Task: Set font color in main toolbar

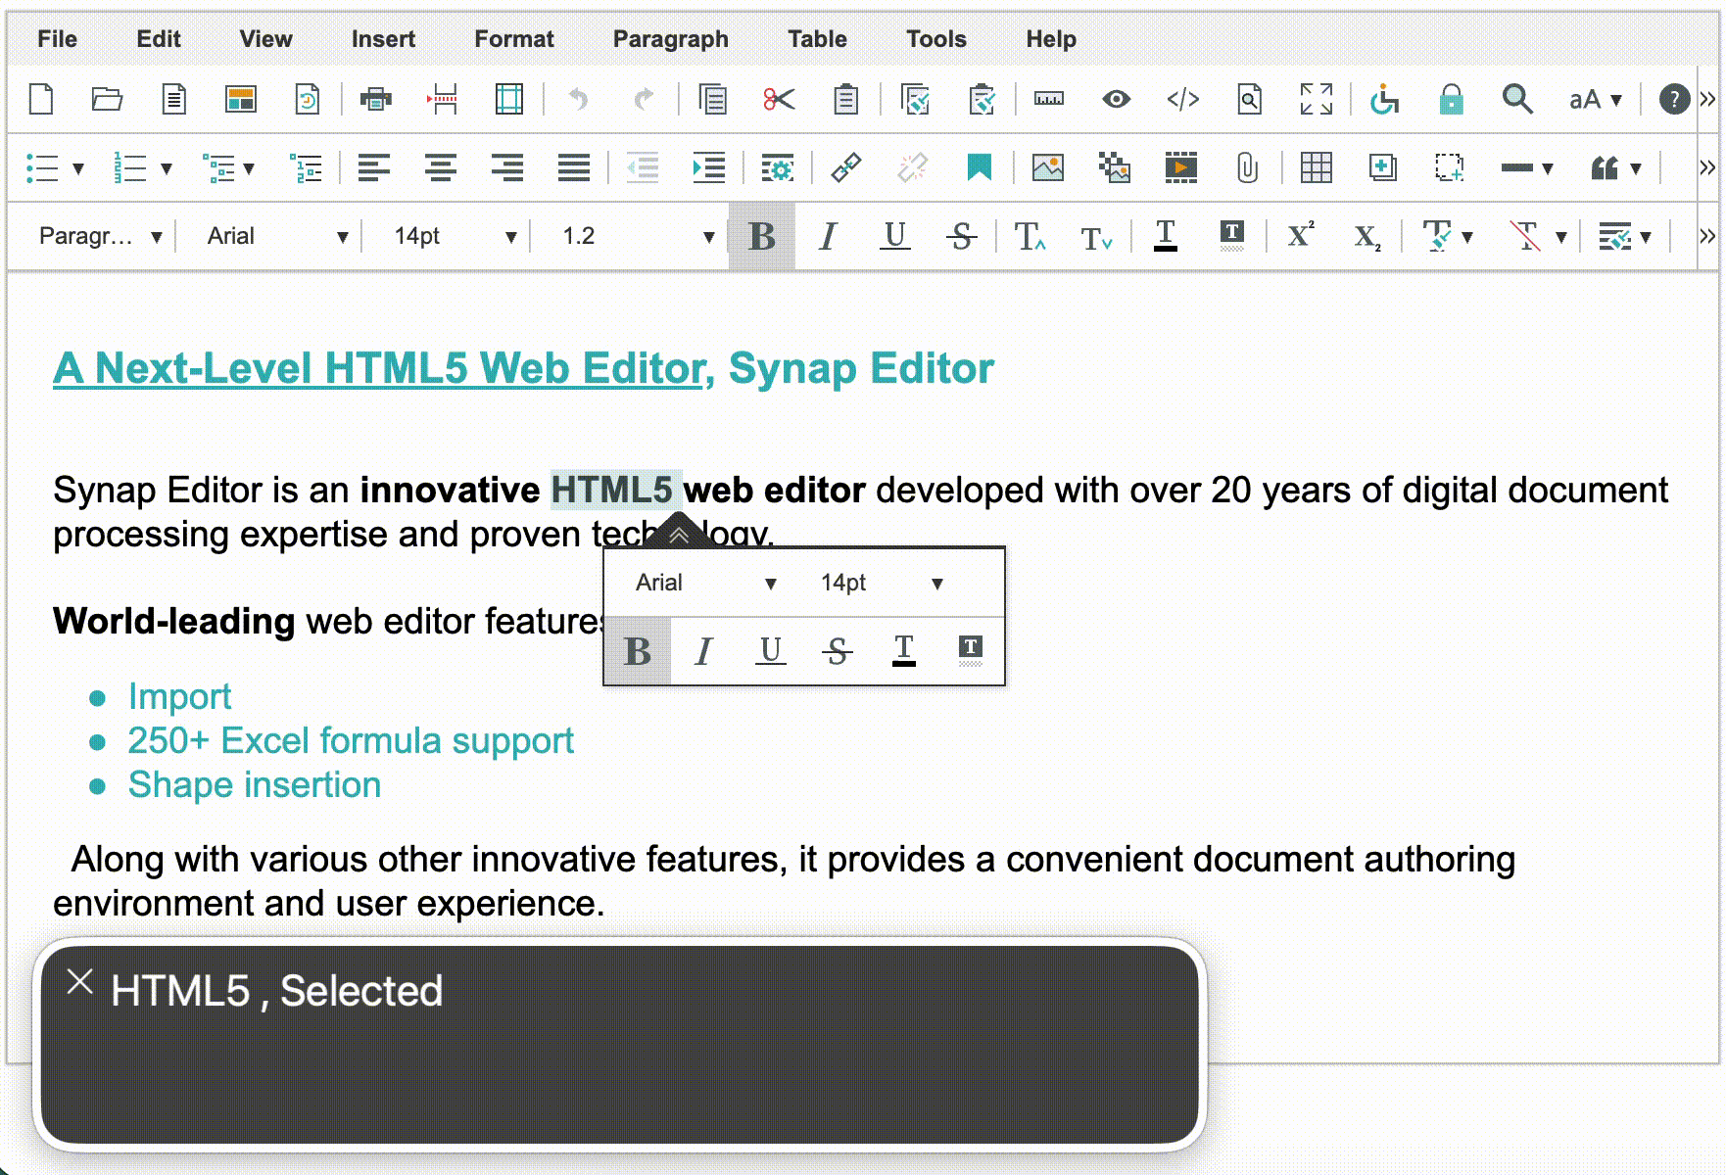Action: pos(1165,236)
